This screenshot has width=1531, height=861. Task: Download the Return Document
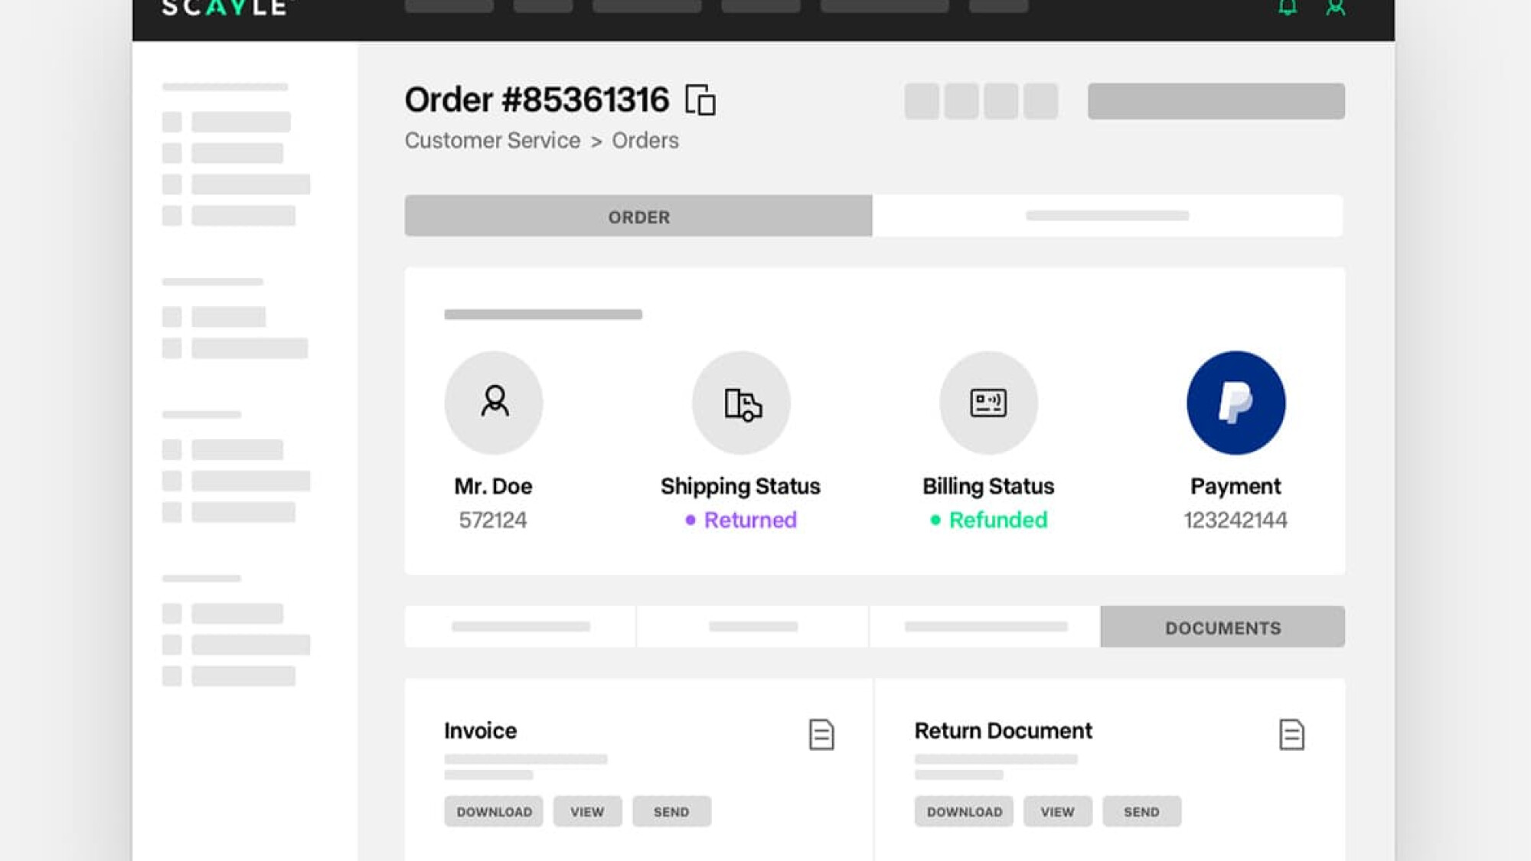pyautogui.click(x=964, y=811)
